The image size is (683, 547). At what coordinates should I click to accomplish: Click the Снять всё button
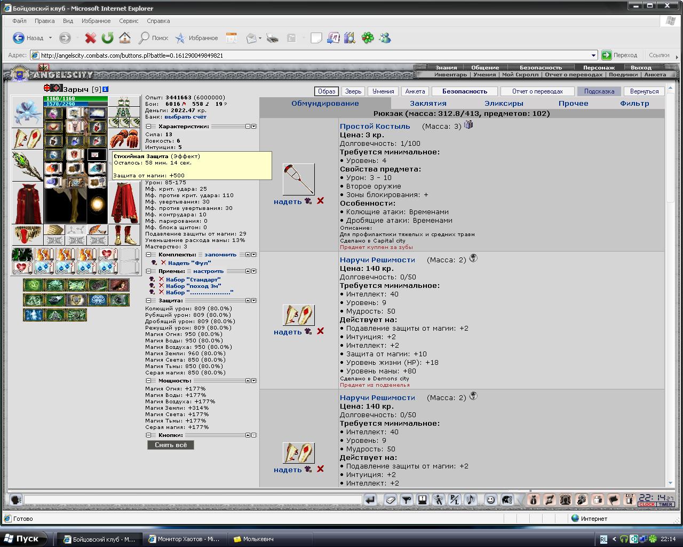point(171,445)
